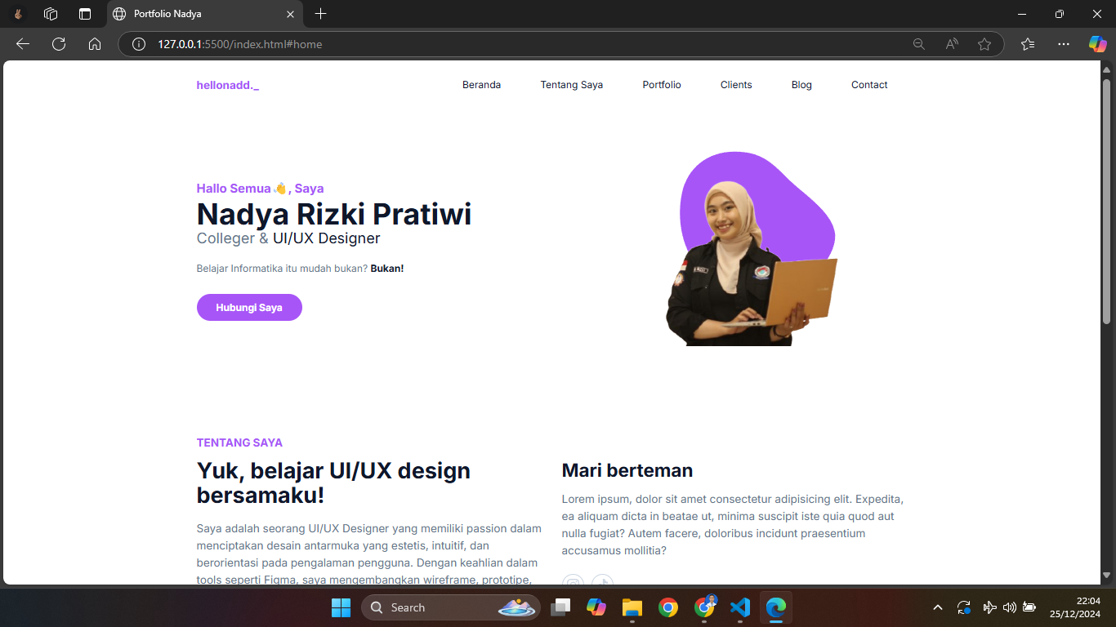The width and height of the screenshot is (1116, 627).
Task: Open the browser settings ellipsis menu
Action: pyautogui.click(x=1063, y=44)
